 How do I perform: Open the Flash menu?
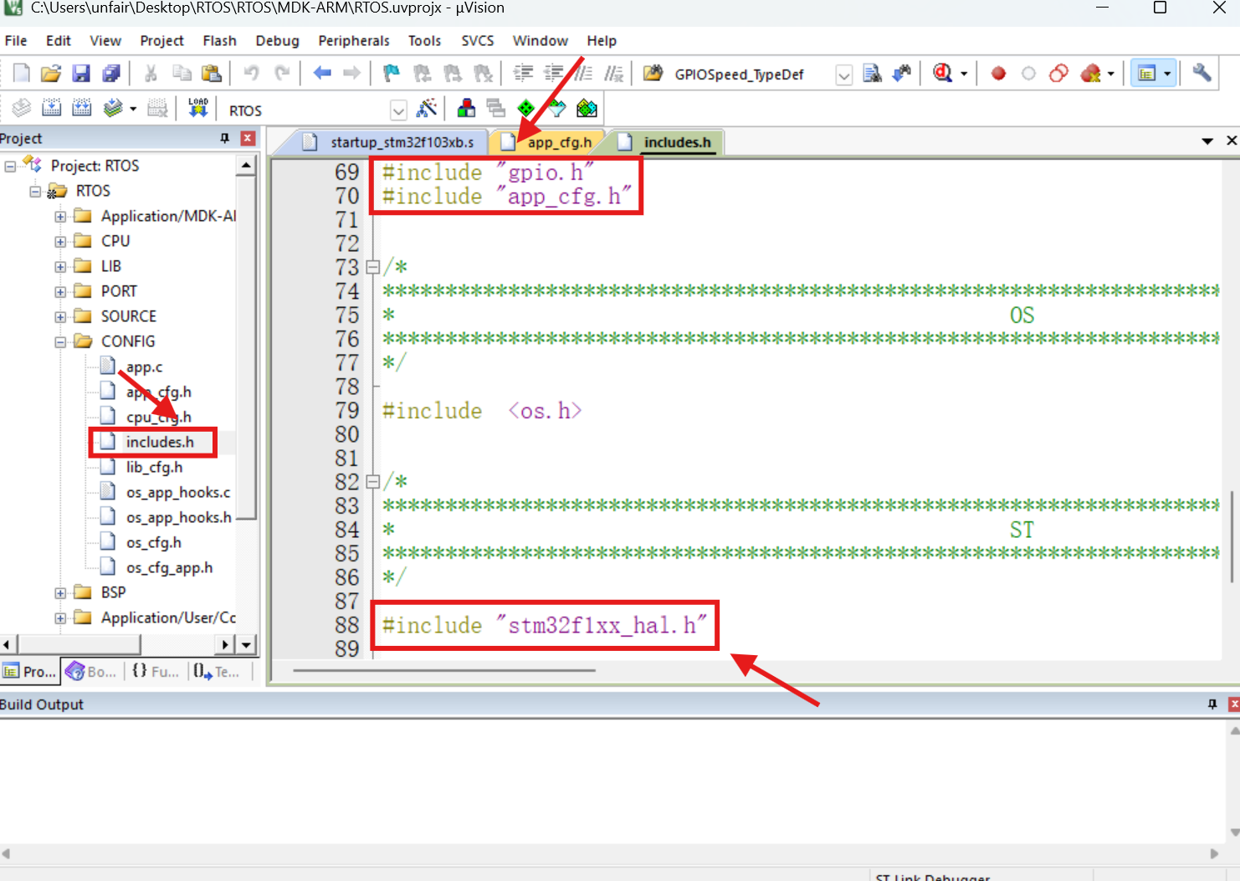(219, 41)
